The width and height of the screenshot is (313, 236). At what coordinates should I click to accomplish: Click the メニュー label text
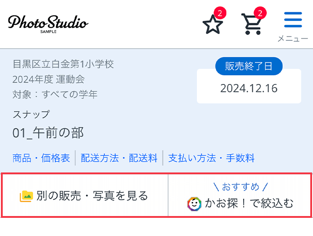[293, 39]
